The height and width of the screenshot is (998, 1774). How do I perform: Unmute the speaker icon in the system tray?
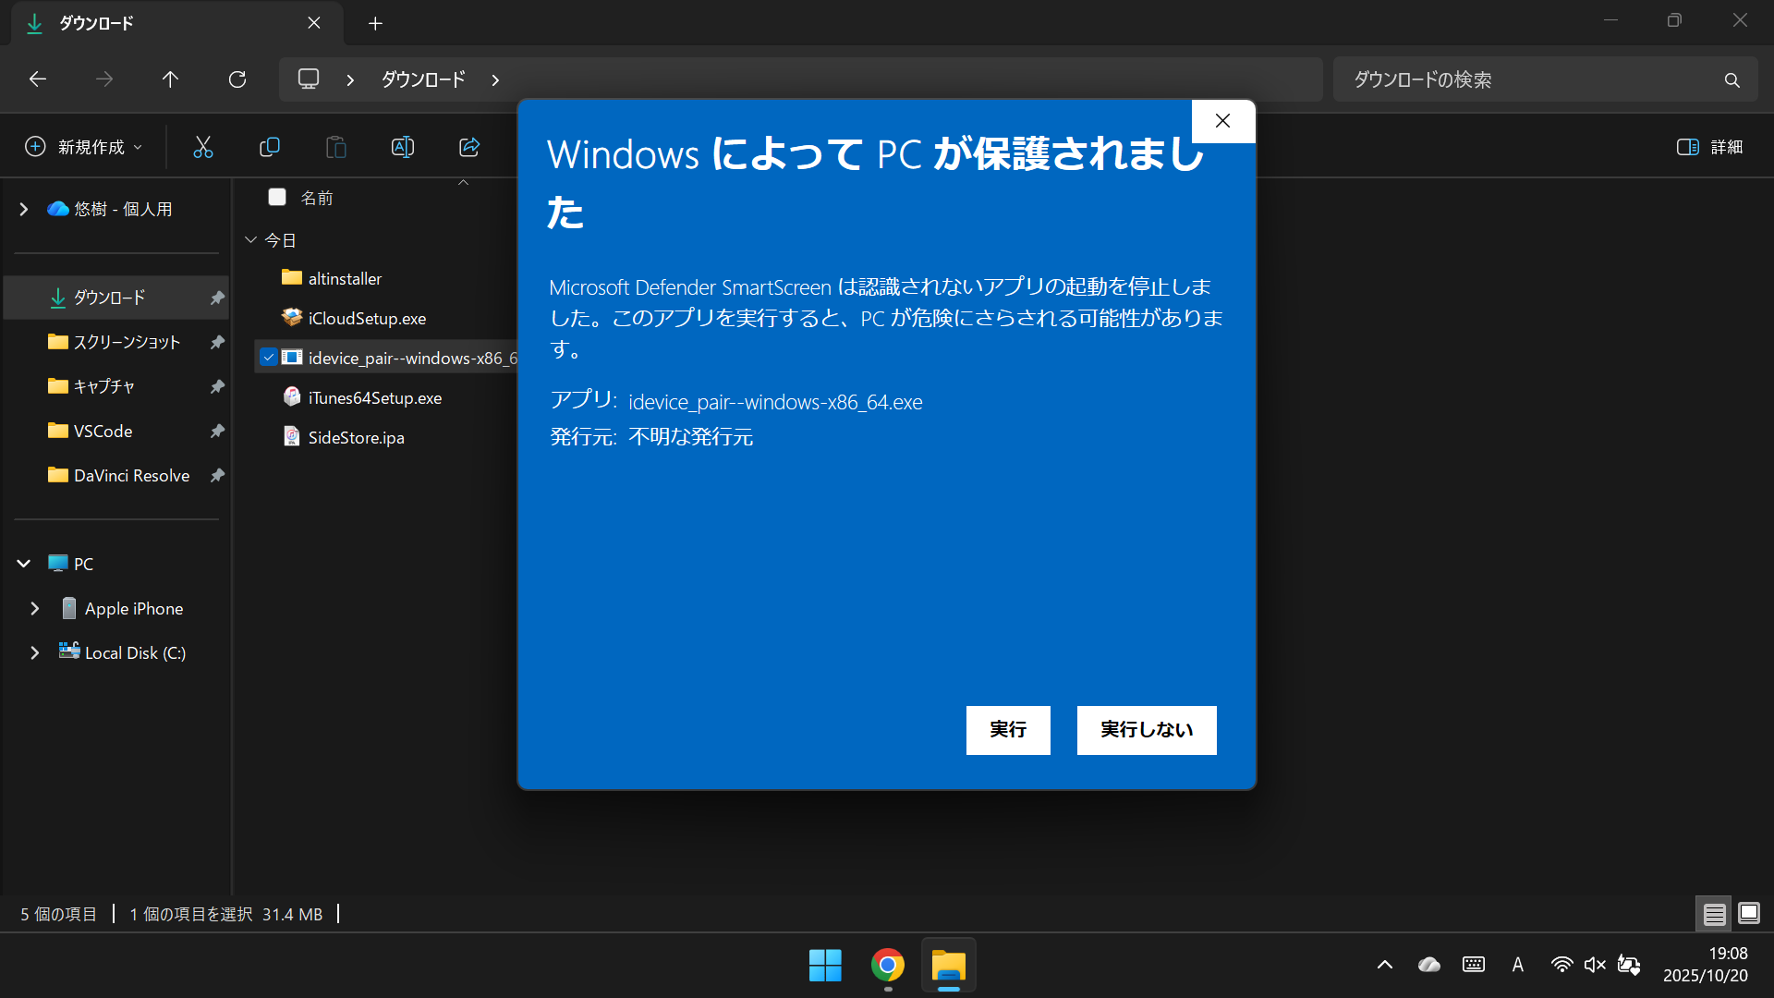pyautogui.click(x=1596, y=964)
